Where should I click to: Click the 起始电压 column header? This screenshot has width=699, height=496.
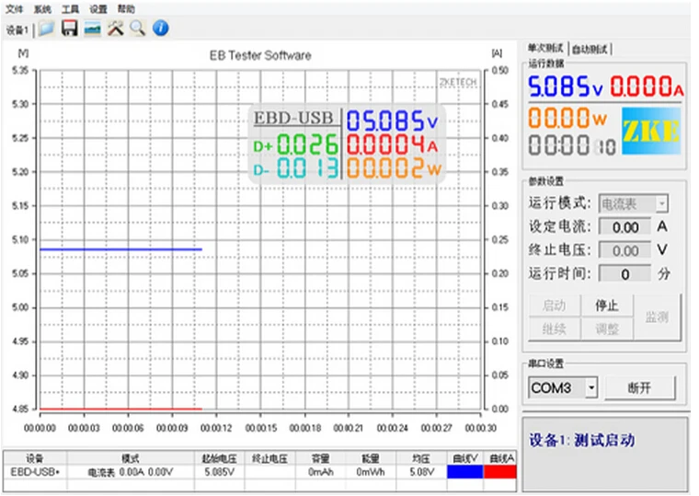tap(219, 458)
